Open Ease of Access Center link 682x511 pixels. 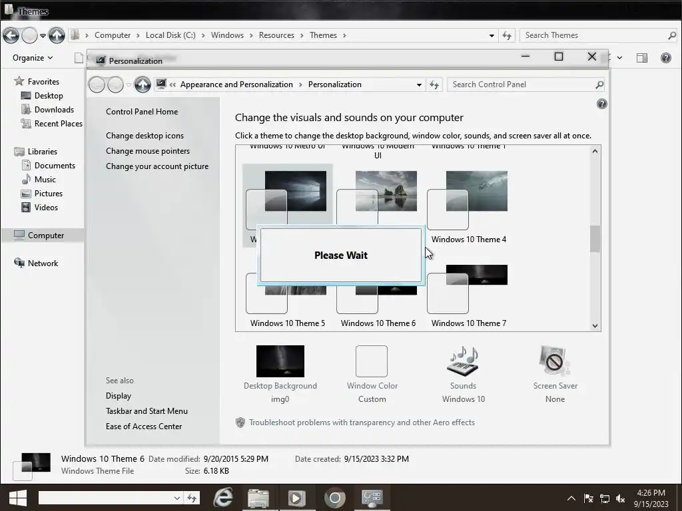coord(144,426)
